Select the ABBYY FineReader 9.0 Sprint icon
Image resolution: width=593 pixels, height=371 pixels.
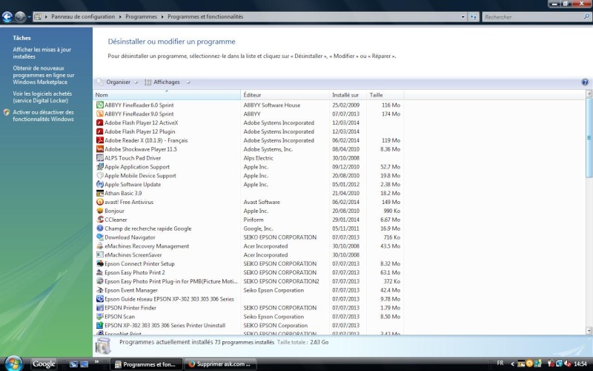[100, 114]
